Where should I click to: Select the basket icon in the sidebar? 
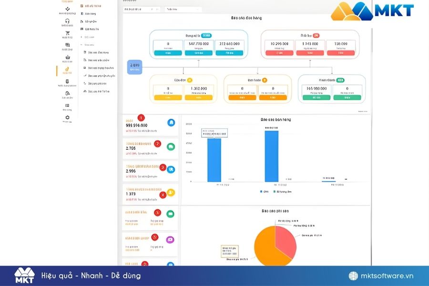coord(67,58)
